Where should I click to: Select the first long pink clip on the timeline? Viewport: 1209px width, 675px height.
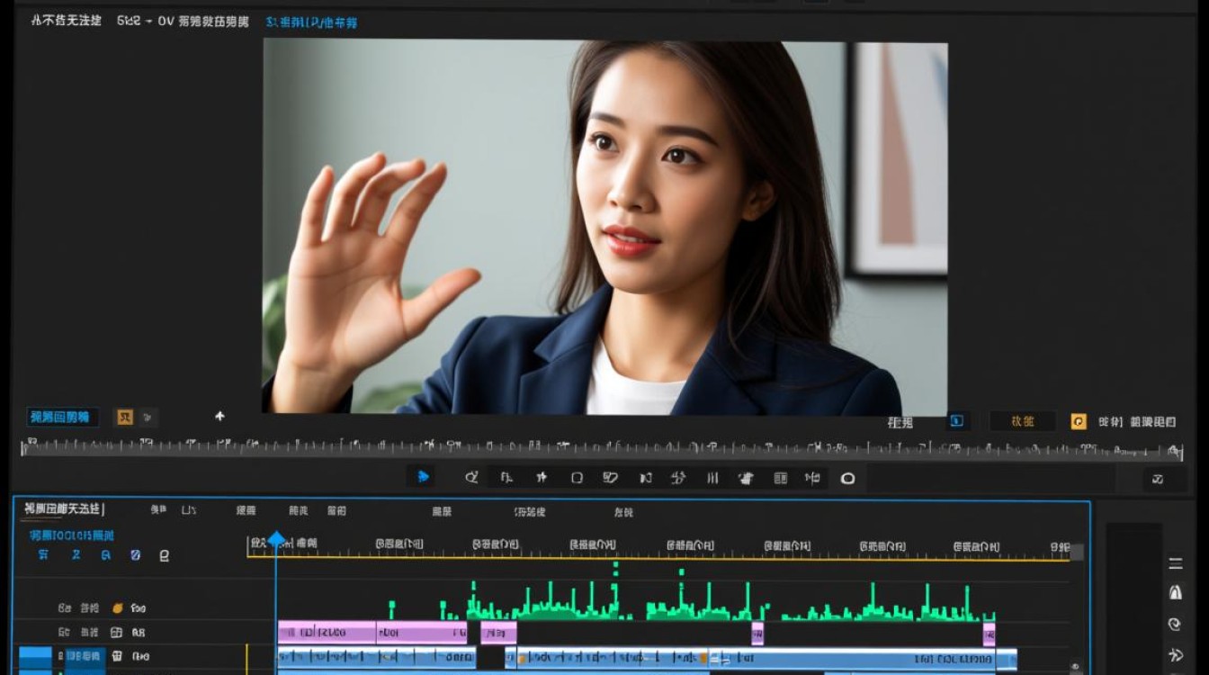pos(327,633)
